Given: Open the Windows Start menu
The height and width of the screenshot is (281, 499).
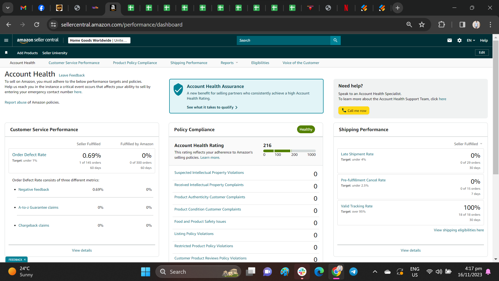Looking at the screenshot, I should (146, 272).
